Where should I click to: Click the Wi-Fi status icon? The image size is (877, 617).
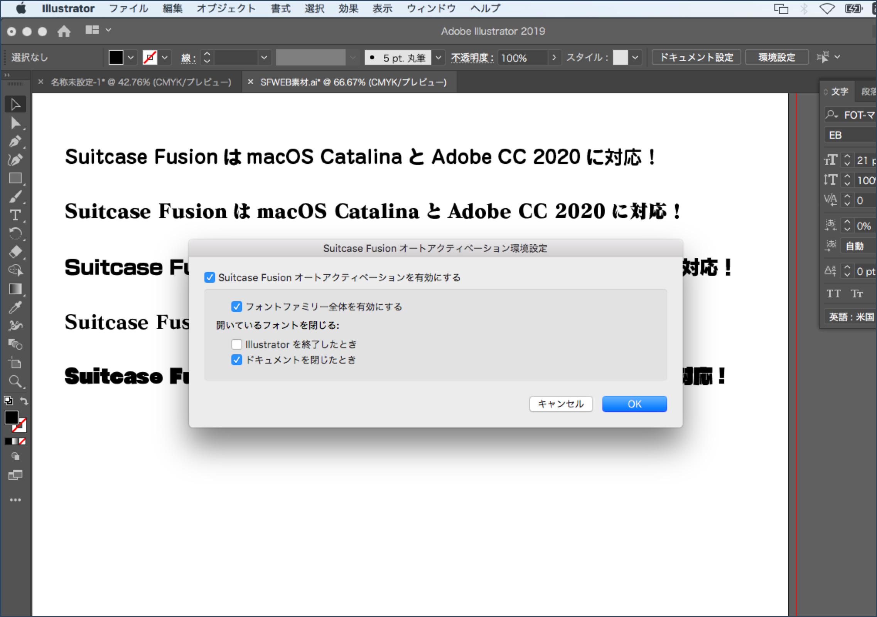click(x=826, y=8)
